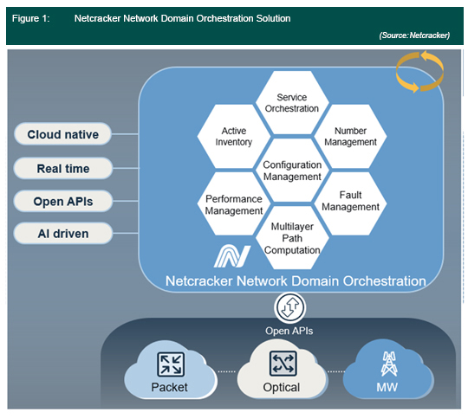Click the (Source: Netcracker) caption

tap(414, 35)
